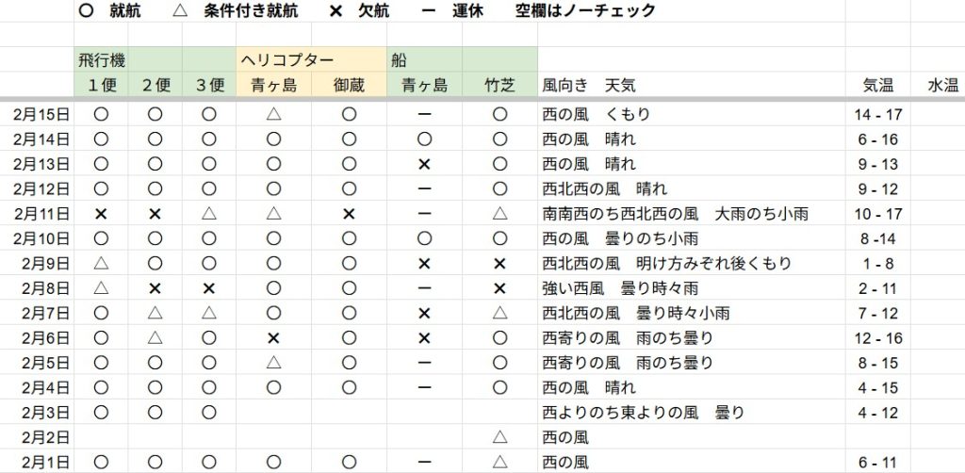Select the 西よりのち東よりの風 曇り cell

coord(644,413)
